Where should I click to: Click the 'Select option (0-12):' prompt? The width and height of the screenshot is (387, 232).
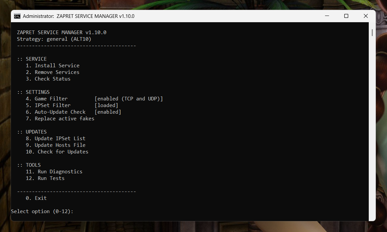click(x=42, y=211)
